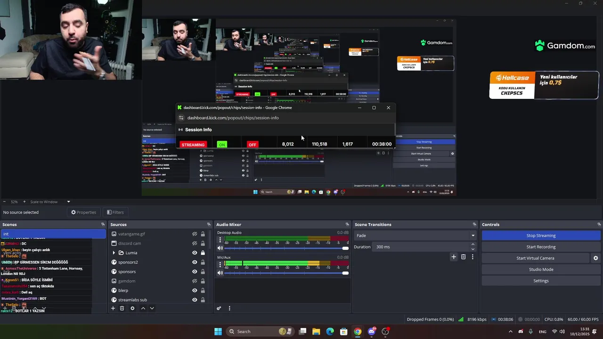Click the 8196 kbps status entry
The height and width of the screenshot is (339, 603).
pyautogui.click(x=473, y=319)
